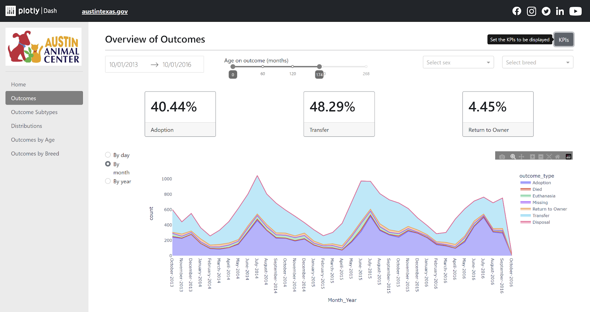The width and height of the screenshot is (590, 312).
Task: Click the age slider handle at 174
Action: click(x=319, y=67)
